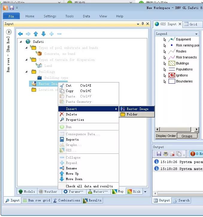
Task: Switch to the Weather tab
Action: tap(48, 192)
